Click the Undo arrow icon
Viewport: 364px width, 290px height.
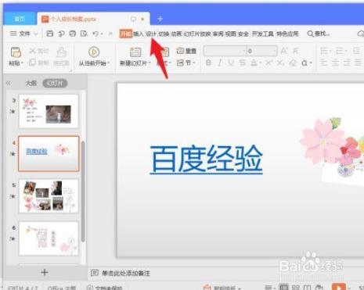click(x=96, y=34)
